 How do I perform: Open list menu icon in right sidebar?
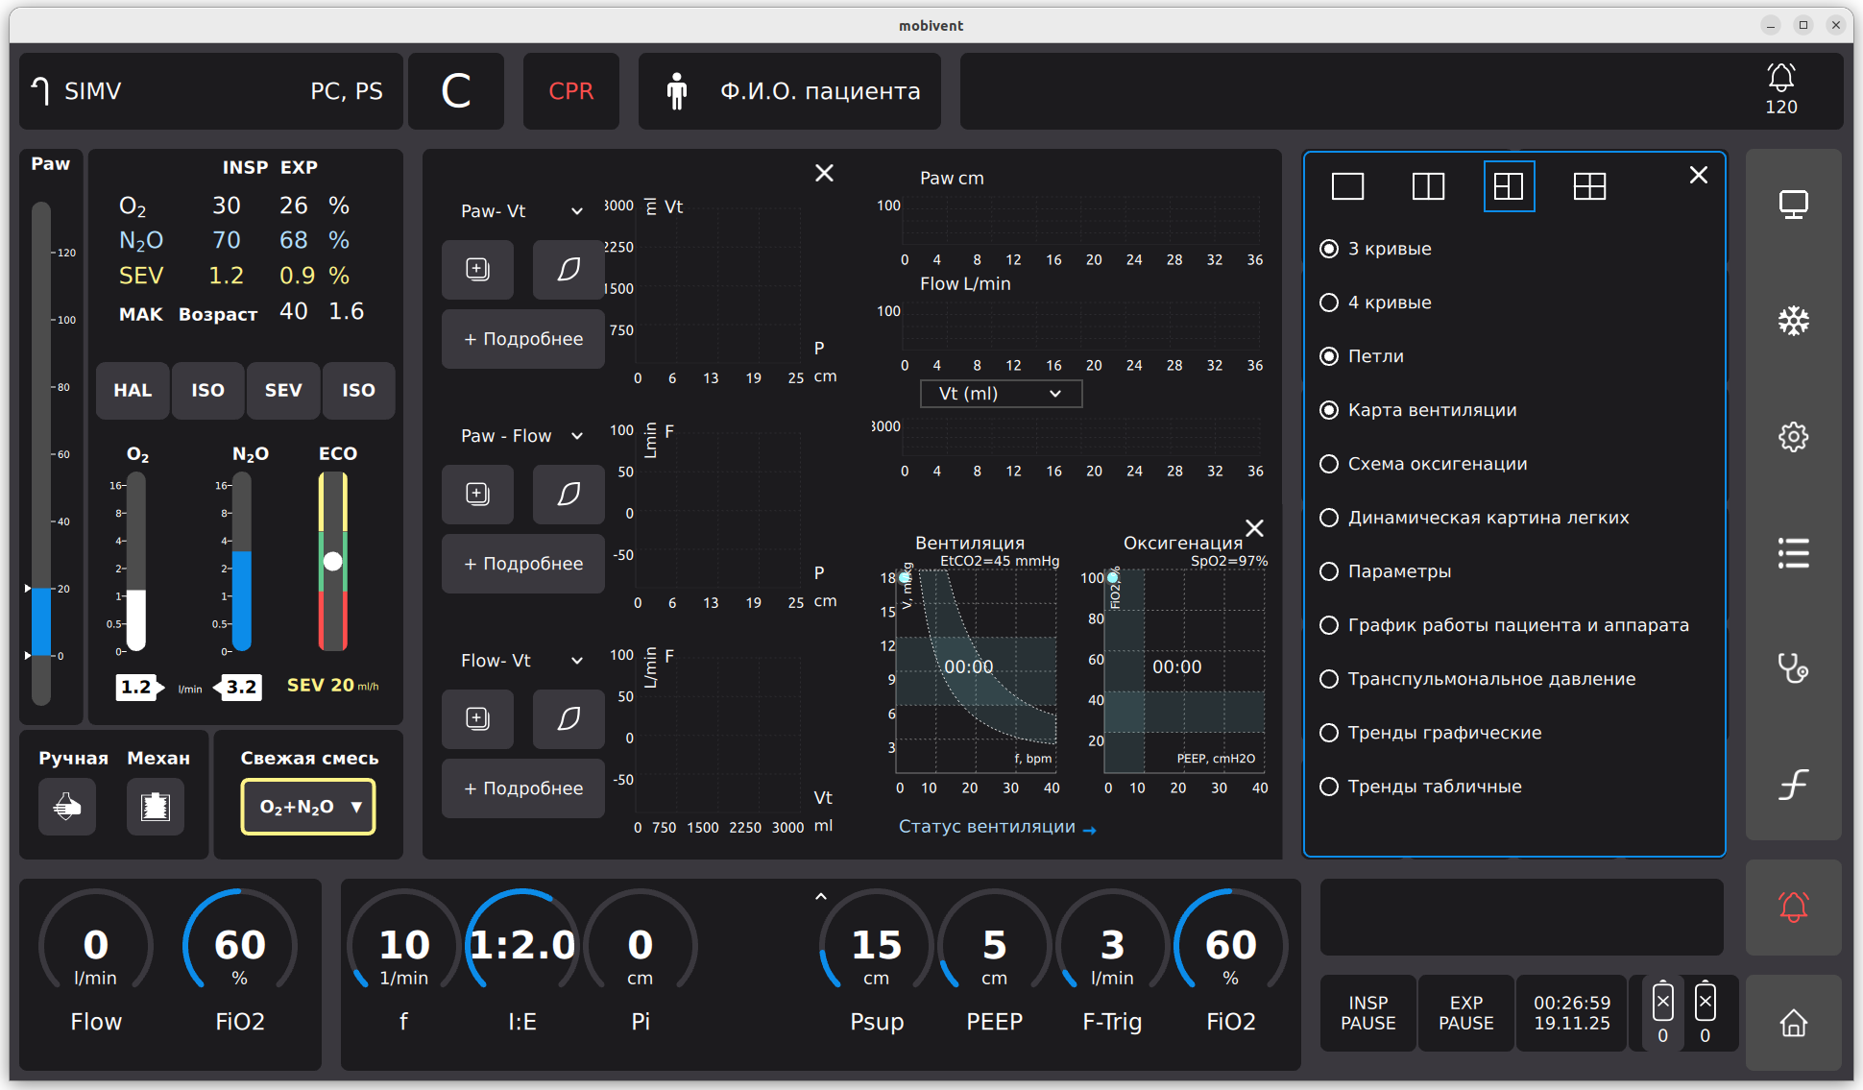[1793, 553]
